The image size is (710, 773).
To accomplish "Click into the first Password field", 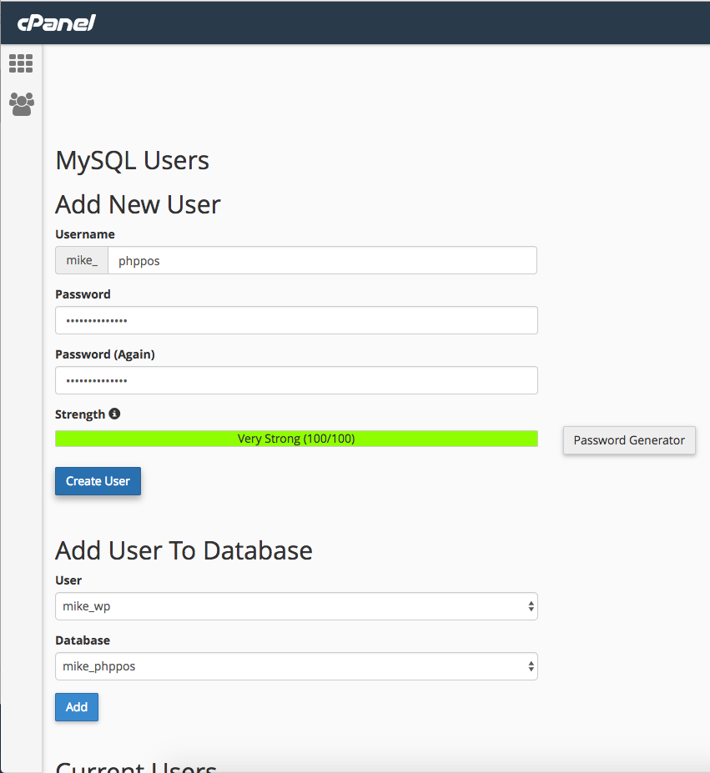I will pos(296,320).
